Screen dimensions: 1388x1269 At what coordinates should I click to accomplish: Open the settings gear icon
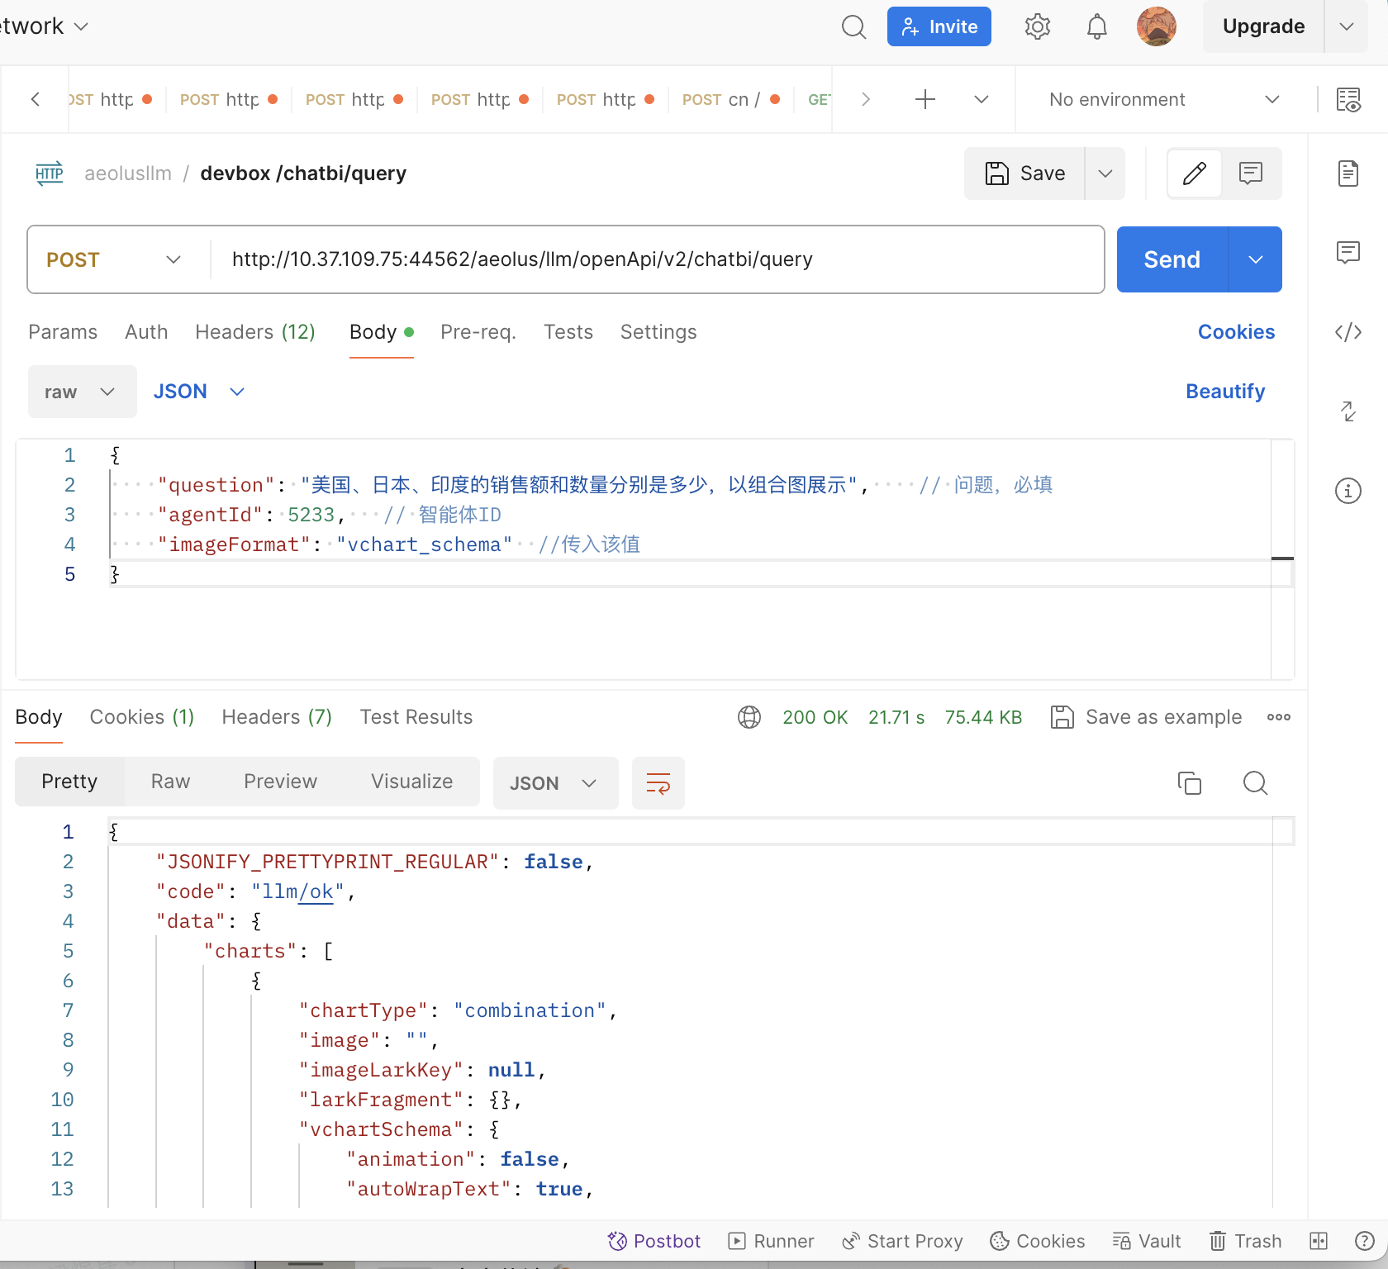coord(1037,26)
